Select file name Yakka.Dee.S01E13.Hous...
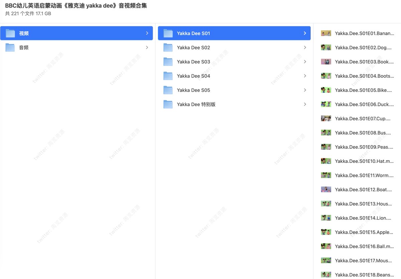Screen dimensions: 401x279 point(364,204)
